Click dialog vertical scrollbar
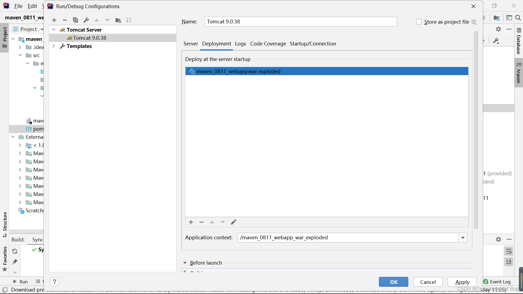 [476, 130]
